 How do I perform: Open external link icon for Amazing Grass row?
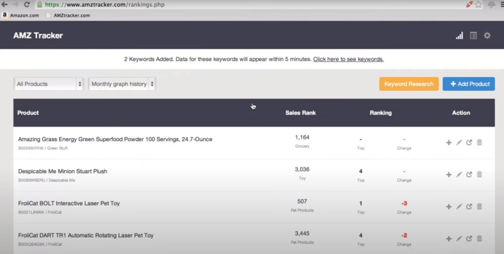click(x=469, y=142)
